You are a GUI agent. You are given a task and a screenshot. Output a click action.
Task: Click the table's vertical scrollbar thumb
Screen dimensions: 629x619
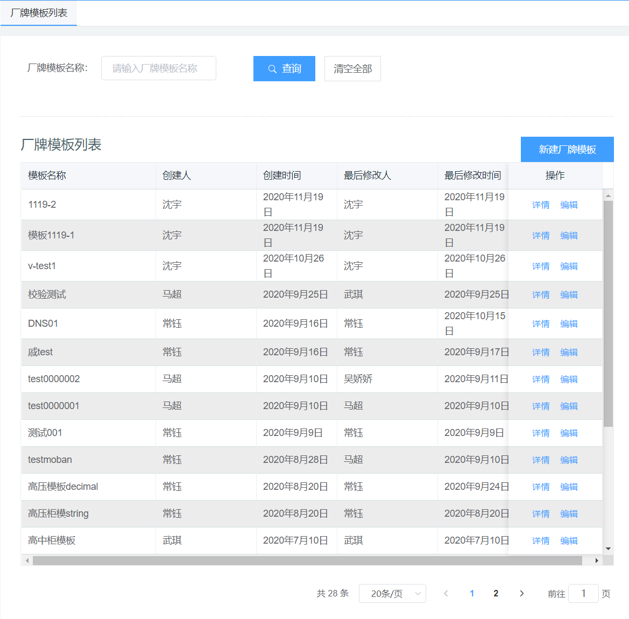[608, 312]
